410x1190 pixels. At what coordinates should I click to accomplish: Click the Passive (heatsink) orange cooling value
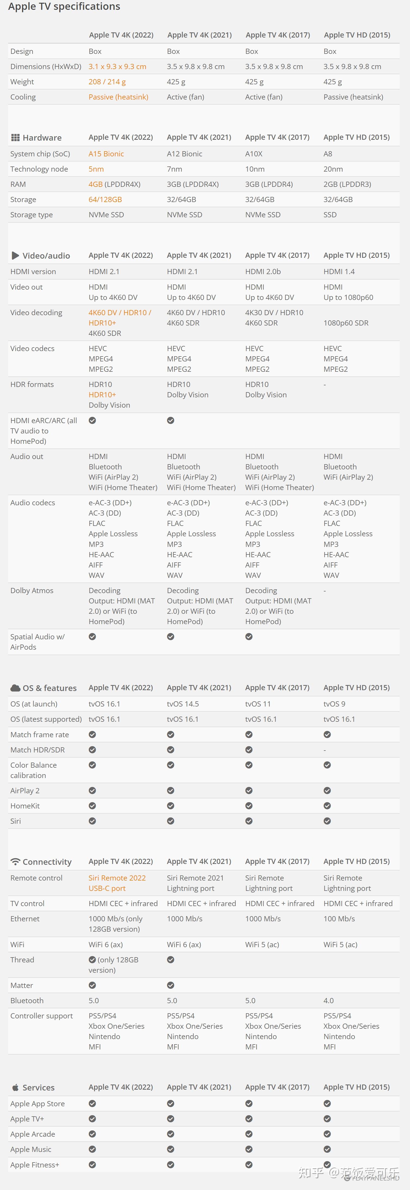119,97
